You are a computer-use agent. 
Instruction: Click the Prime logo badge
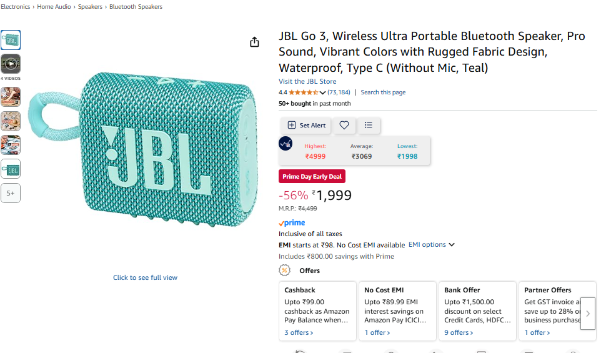[292, 223]
